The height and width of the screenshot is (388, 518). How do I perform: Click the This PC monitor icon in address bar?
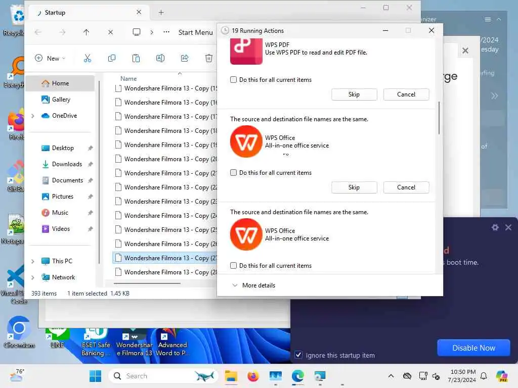pyautogui.click(x=137, y=32)
